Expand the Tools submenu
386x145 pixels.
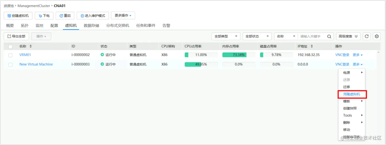click(x=352, y=115)
